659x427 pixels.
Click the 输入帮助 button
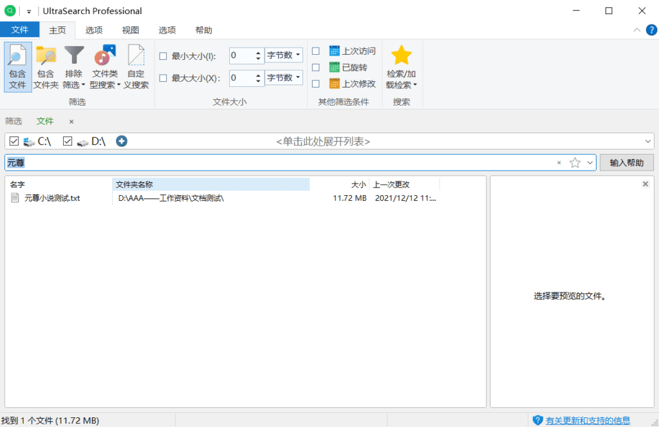[627, 163]
